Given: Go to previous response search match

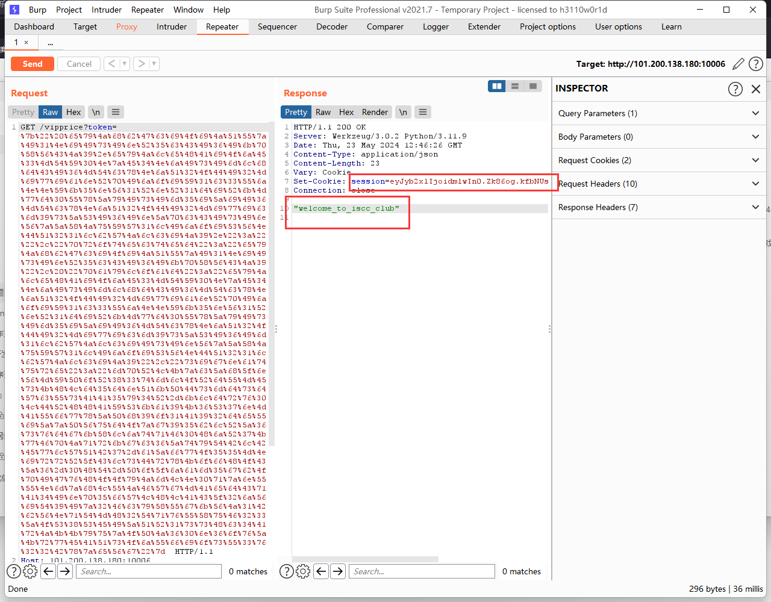Looking at the screenshot, I should click(322, 571).
